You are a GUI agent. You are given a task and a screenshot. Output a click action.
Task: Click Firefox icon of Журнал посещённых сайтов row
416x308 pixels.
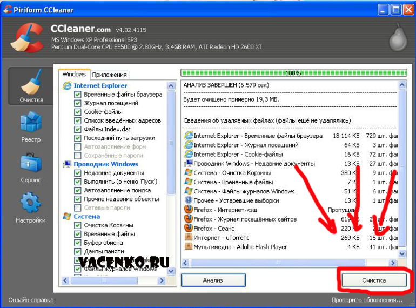[189, 219]
